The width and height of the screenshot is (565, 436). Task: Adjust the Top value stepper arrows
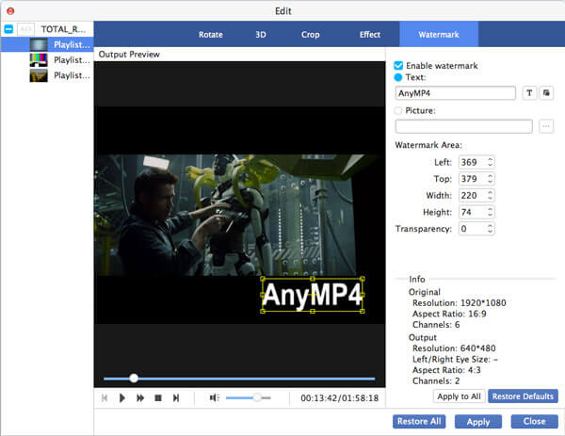click(x=490, y=179)
